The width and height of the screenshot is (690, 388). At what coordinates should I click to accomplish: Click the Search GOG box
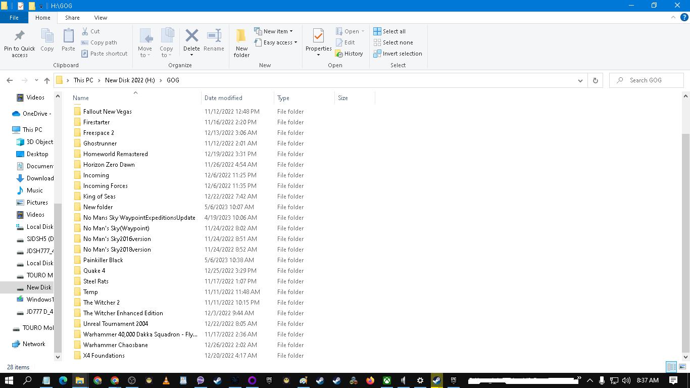click(646, 80)
